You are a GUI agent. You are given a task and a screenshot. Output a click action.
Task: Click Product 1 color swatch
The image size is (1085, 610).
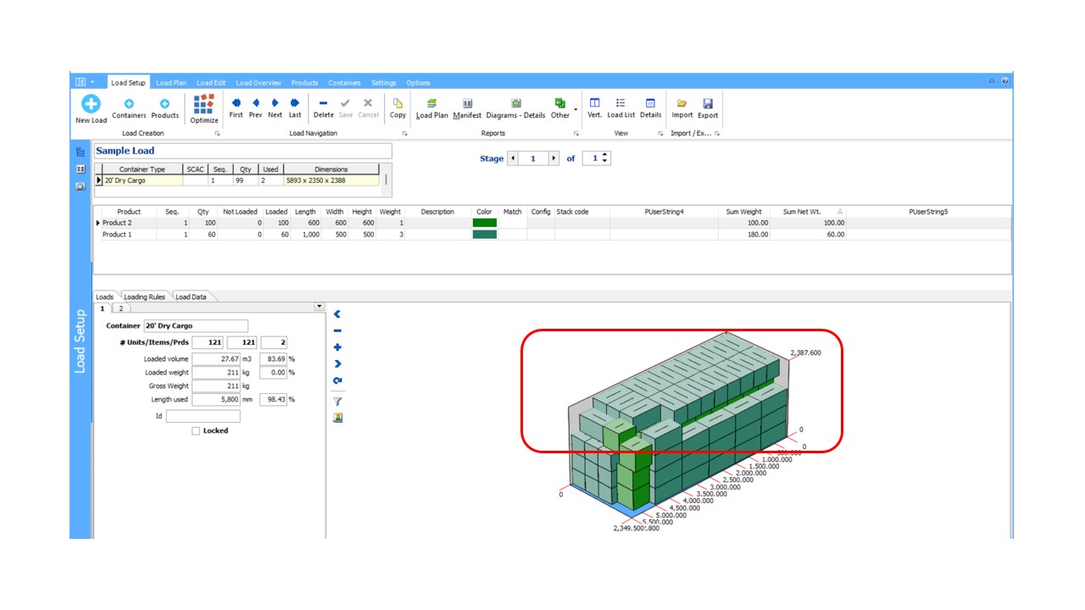pos(484,235)
